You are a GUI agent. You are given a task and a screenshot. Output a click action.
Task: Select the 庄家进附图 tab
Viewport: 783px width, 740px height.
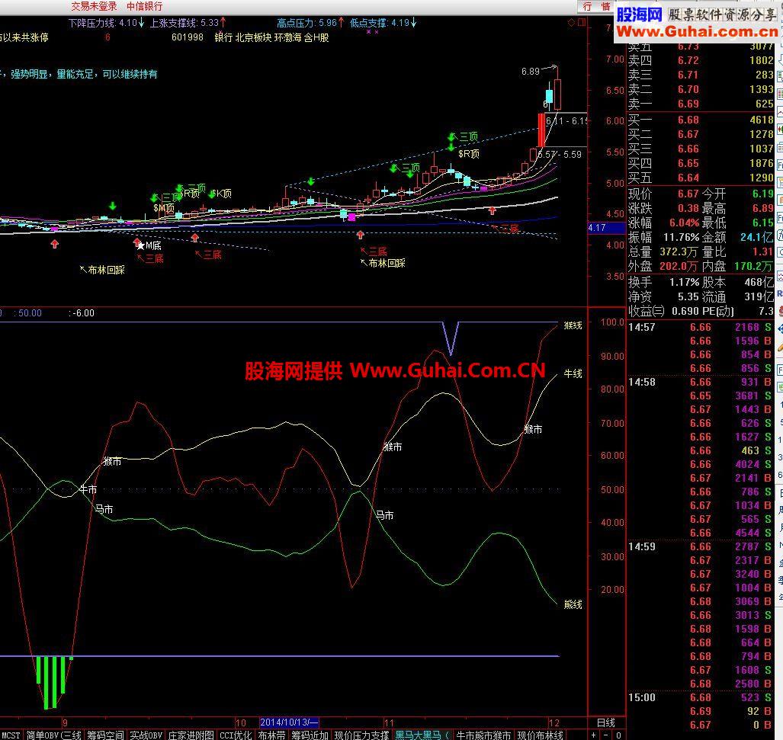point(191,735)
